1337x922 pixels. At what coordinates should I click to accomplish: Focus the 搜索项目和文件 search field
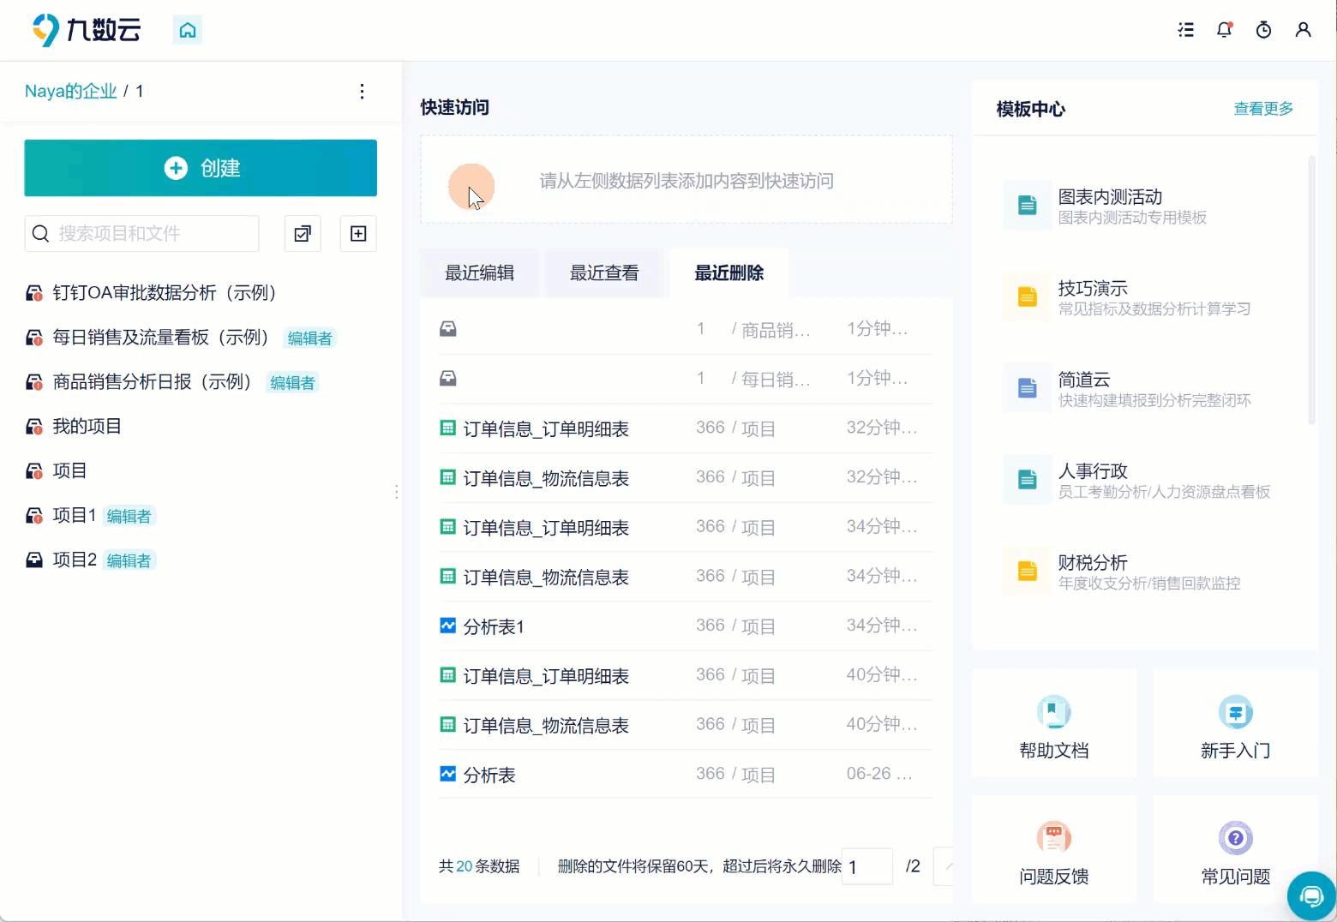[x=141, y=234]
